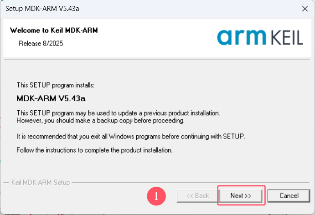315x215 pixels.
Task: Click the "This SETUP program installs:" line
Action: click(x=56, y=85)
